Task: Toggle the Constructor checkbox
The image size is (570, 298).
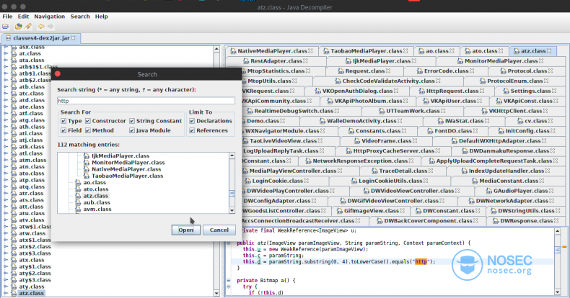Action: tap(88, 121)
